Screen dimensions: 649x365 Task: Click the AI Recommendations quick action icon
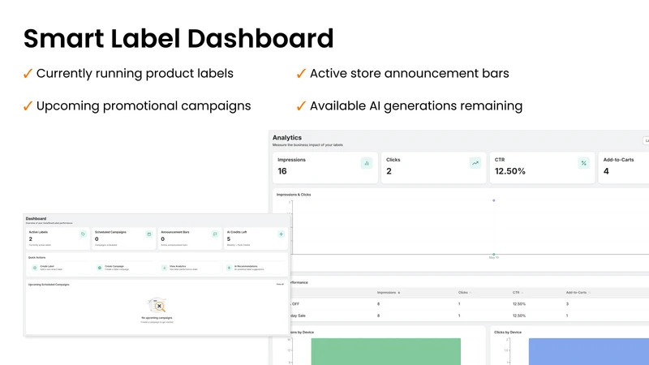tap(230, 268)
